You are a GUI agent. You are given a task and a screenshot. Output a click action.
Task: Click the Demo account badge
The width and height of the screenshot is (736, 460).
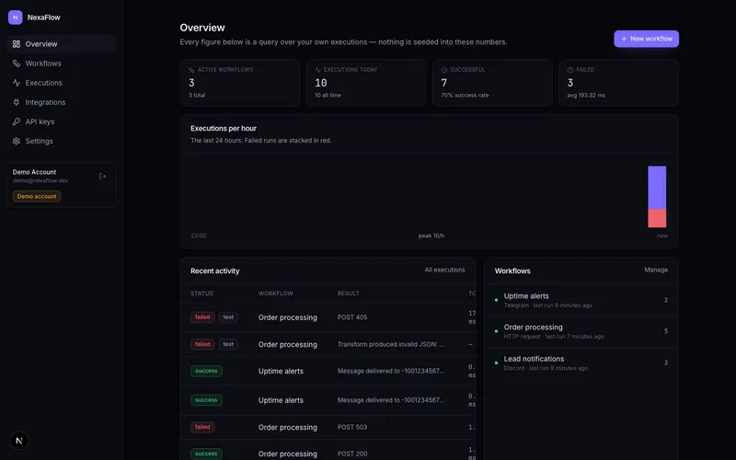pyautogui.click(x=37, y=197)
